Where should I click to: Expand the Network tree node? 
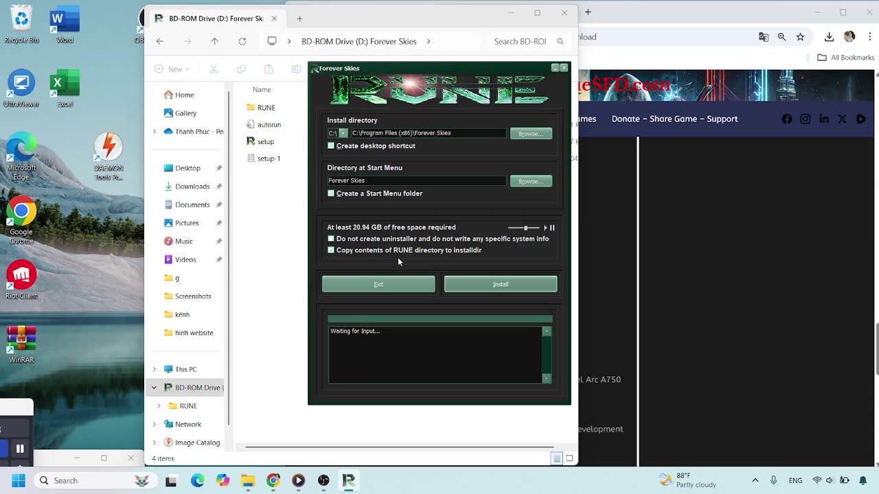point(154,424)
